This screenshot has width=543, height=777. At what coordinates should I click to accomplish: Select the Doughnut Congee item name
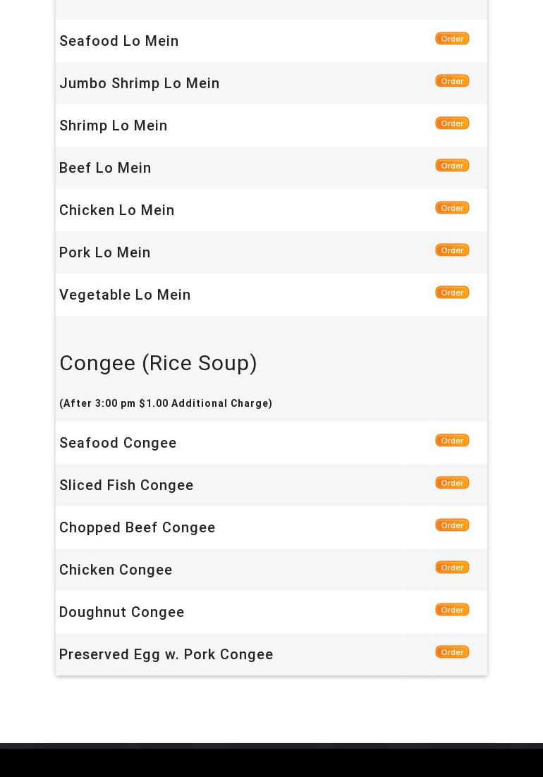(122, 612)
